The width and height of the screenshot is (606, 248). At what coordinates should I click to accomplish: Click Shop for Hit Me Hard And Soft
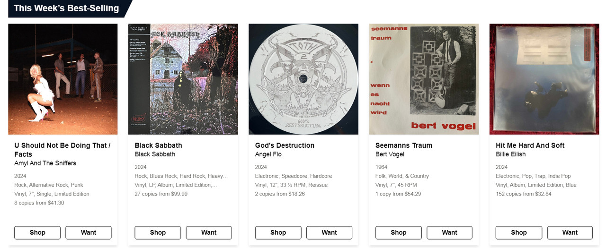[x=518, y=232]
